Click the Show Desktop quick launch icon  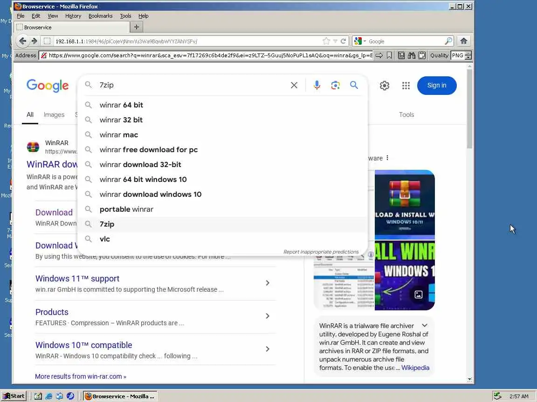(x=38, y=396)
